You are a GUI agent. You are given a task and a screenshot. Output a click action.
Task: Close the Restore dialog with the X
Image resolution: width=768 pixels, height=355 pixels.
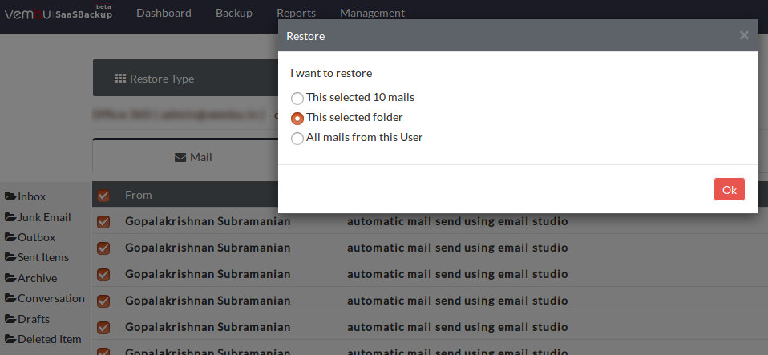coord(744,34)
